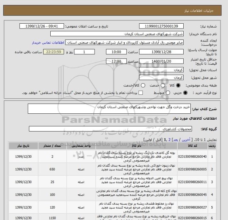Click the need number field 1199001275000139

point(161,26)
